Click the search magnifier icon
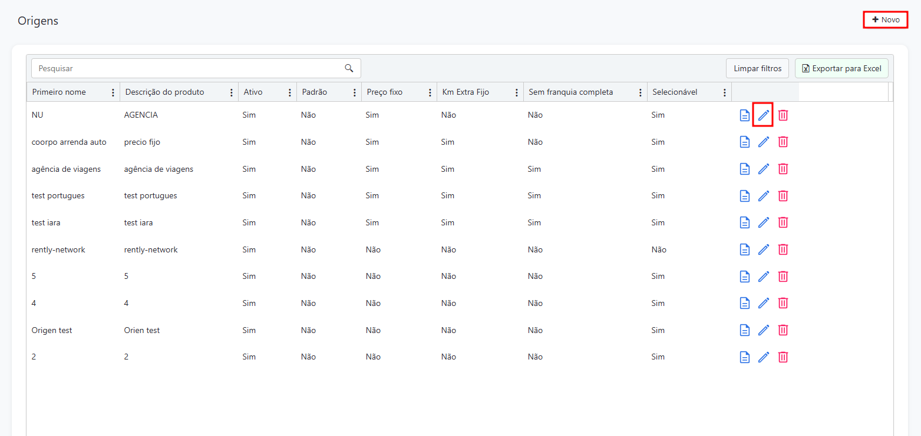The height and width of the screenshot is (436, 921). [x=349, y=68]
